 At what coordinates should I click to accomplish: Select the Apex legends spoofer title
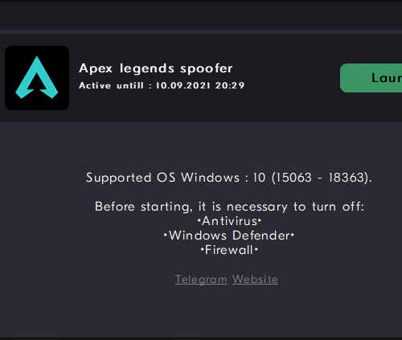coord(156,68)
